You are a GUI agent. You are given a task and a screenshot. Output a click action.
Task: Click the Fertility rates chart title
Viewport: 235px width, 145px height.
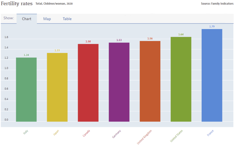coord(17,4)
